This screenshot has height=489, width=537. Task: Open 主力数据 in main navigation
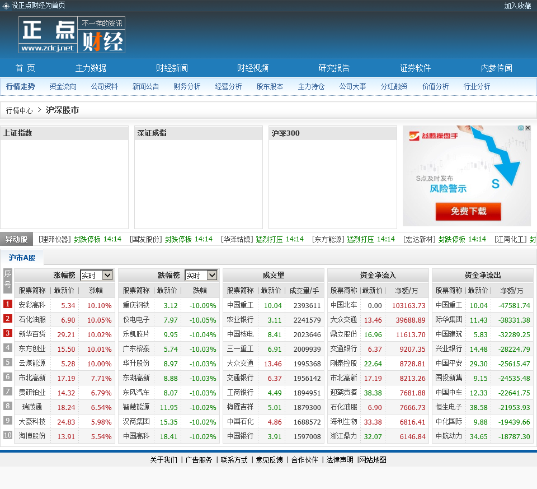(x=91, y=68)
